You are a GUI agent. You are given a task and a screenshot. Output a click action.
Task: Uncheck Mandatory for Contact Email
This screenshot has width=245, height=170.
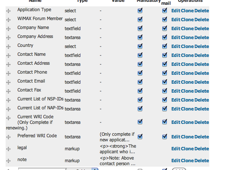click(x=140, y=82)
